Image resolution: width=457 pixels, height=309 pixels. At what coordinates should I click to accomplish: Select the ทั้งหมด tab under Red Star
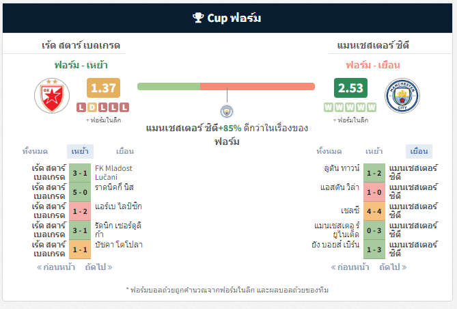point(35,151)
